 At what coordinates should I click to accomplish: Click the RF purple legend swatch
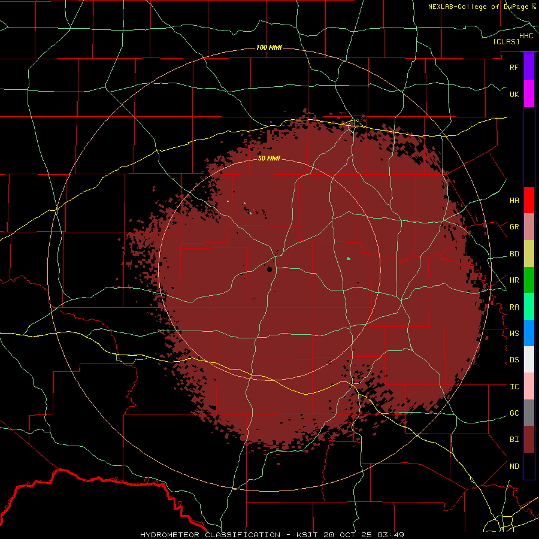[529, 67]
